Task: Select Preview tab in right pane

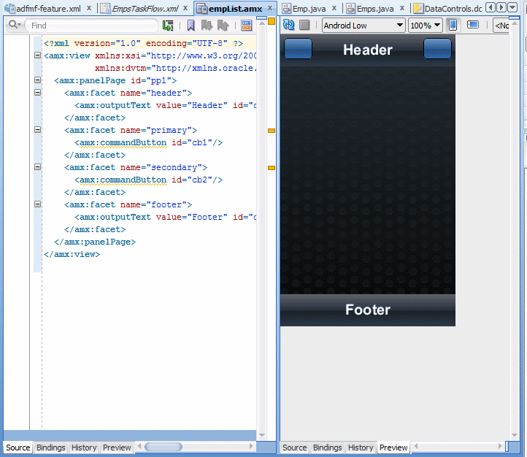Action: [393, 448]
